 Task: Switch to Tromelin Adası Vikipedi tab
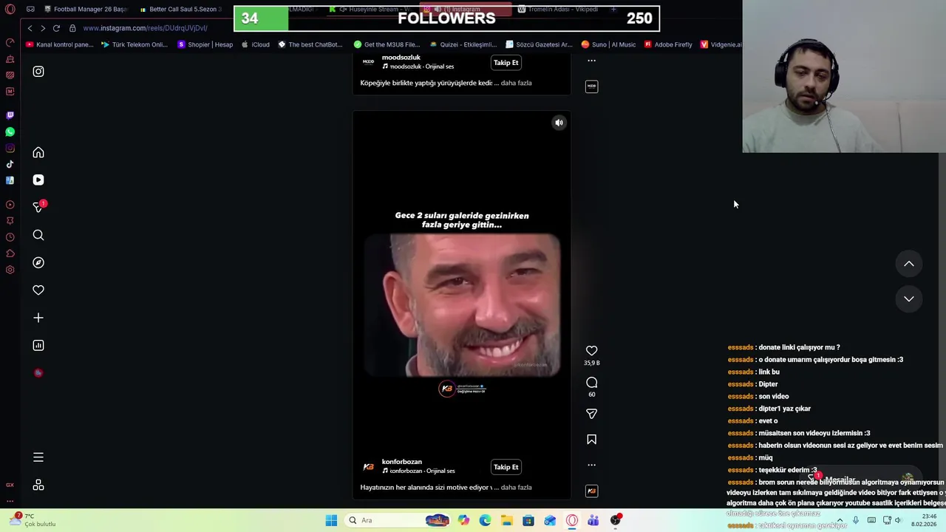pos(558,10)
